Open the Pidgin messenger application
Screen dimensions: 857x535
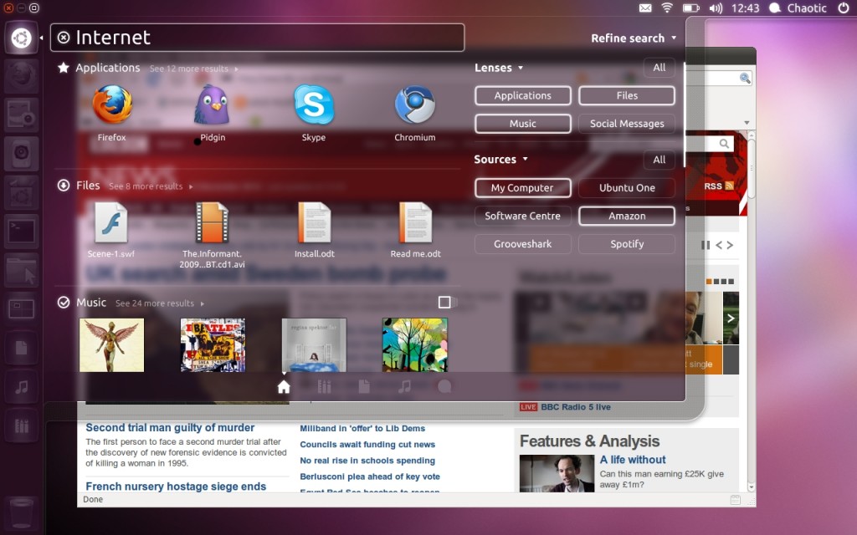pyautogui.click(x=213, y=106)
